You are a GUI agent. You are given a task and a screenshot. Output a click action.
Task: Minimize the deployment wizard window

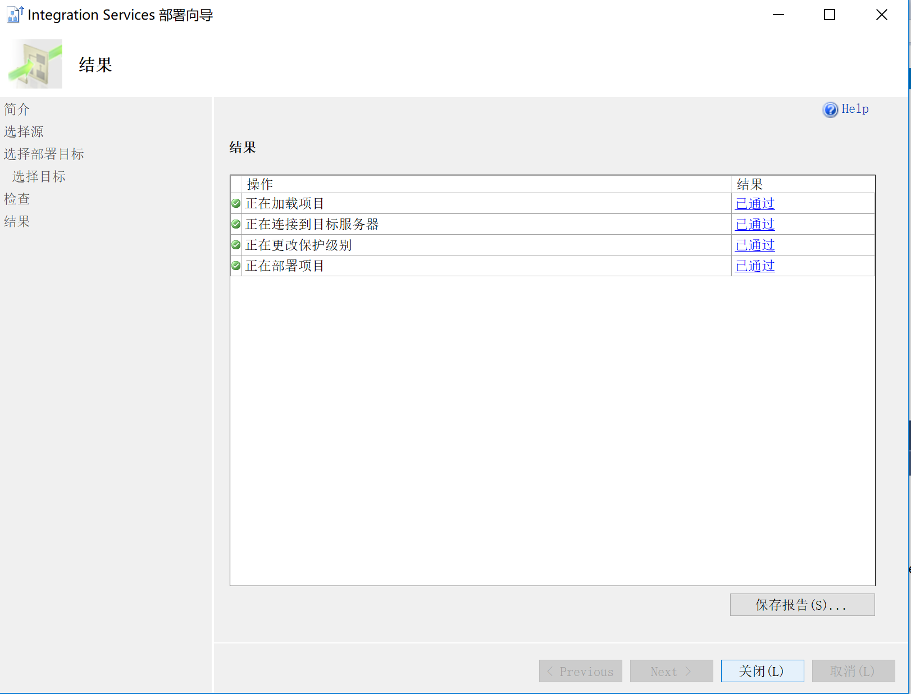click(778, 15)
